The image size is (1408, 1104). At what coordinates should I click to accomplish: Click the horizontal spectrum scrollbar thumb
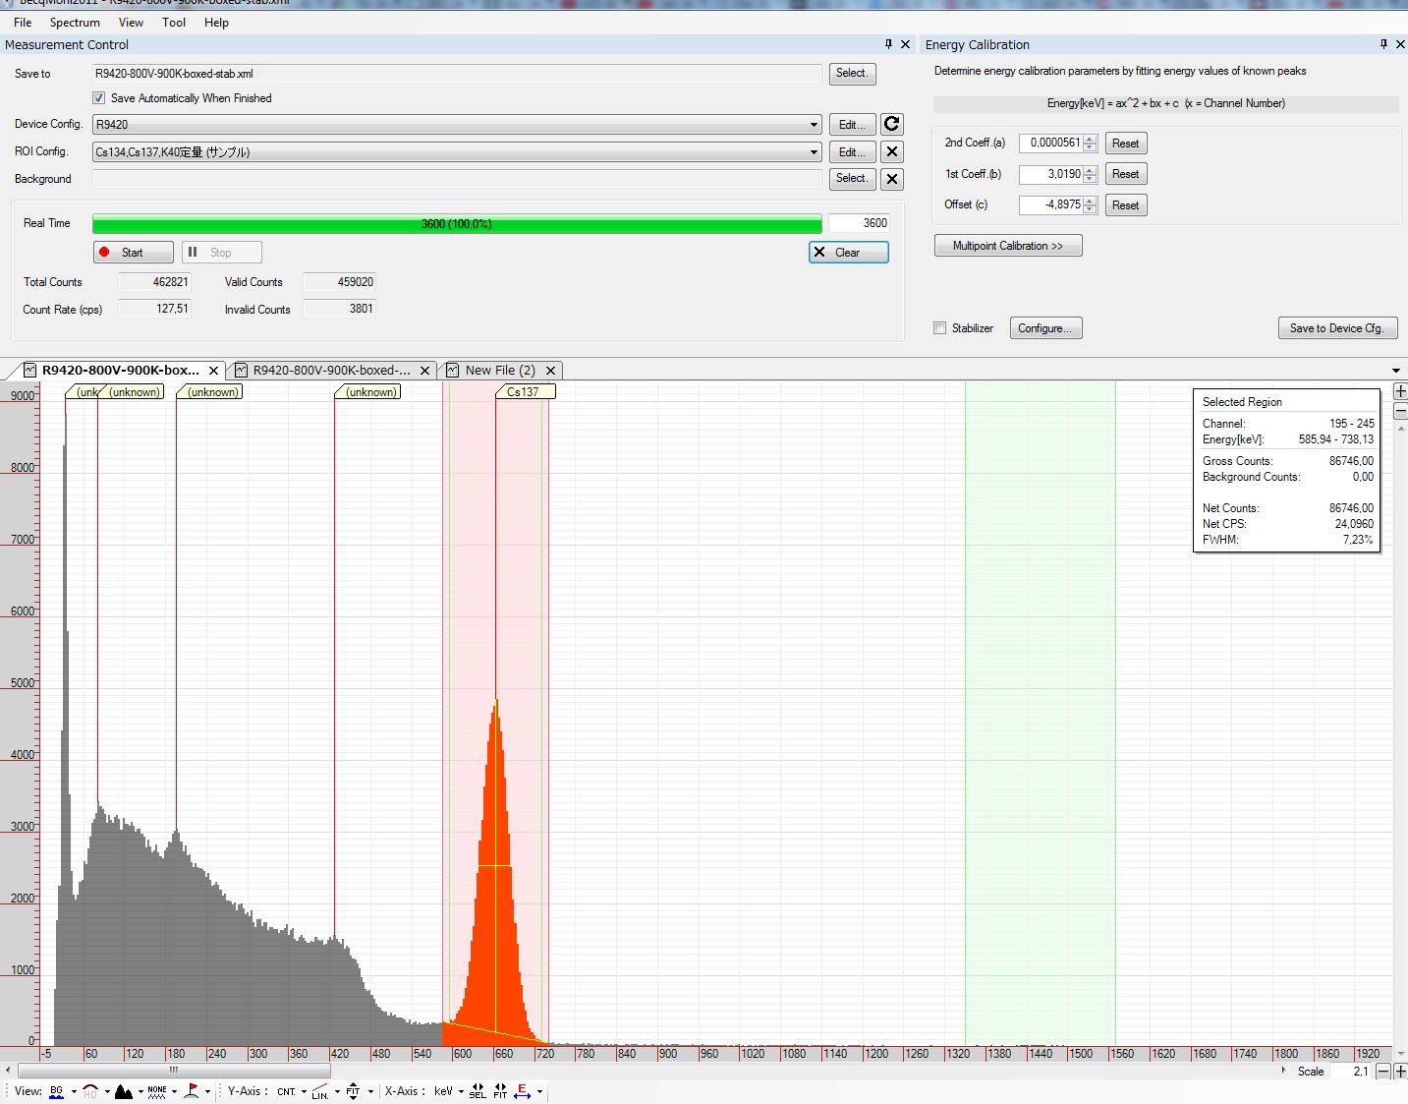pyautogui.click(x=173, y=1071)
